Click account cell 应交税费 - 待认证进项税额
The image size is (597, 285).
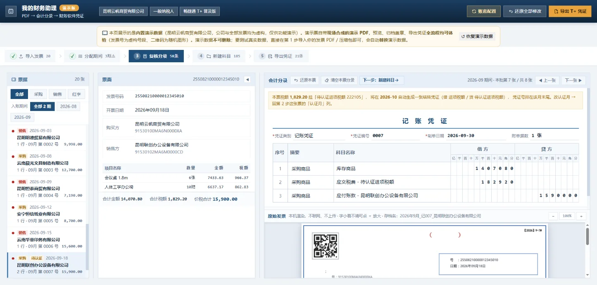pyautogui.click(x=392, y=182)
